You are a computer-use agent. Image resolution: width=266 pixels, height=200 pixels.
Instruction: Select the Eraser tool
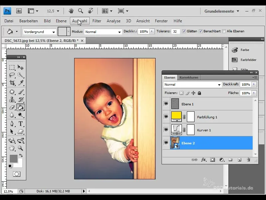[12, 107]
